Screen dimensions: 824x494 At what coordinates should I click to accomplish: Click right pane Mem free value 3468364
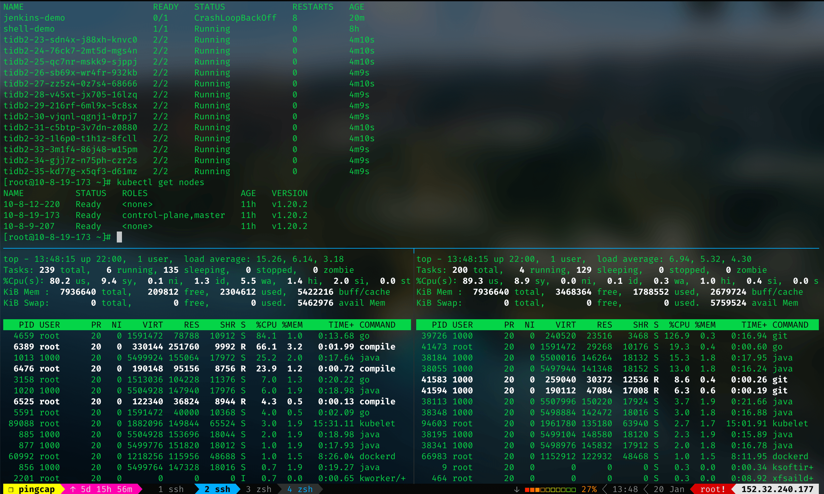573,291
